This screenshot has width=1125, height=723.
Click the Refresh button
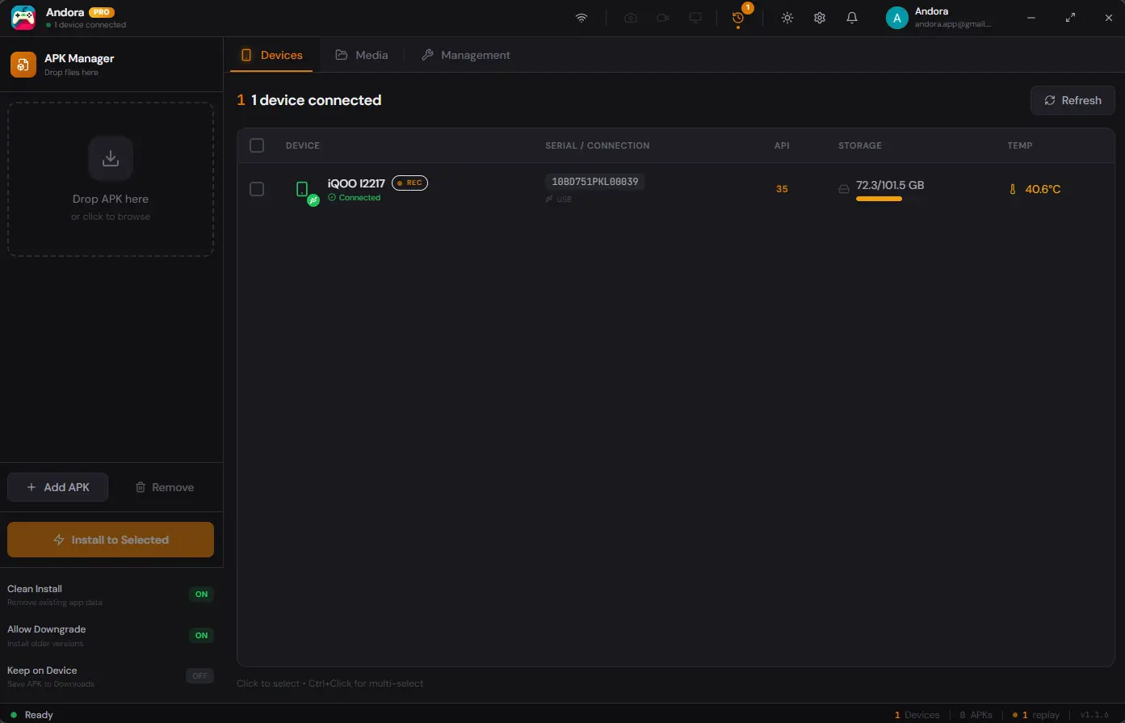1073,100
